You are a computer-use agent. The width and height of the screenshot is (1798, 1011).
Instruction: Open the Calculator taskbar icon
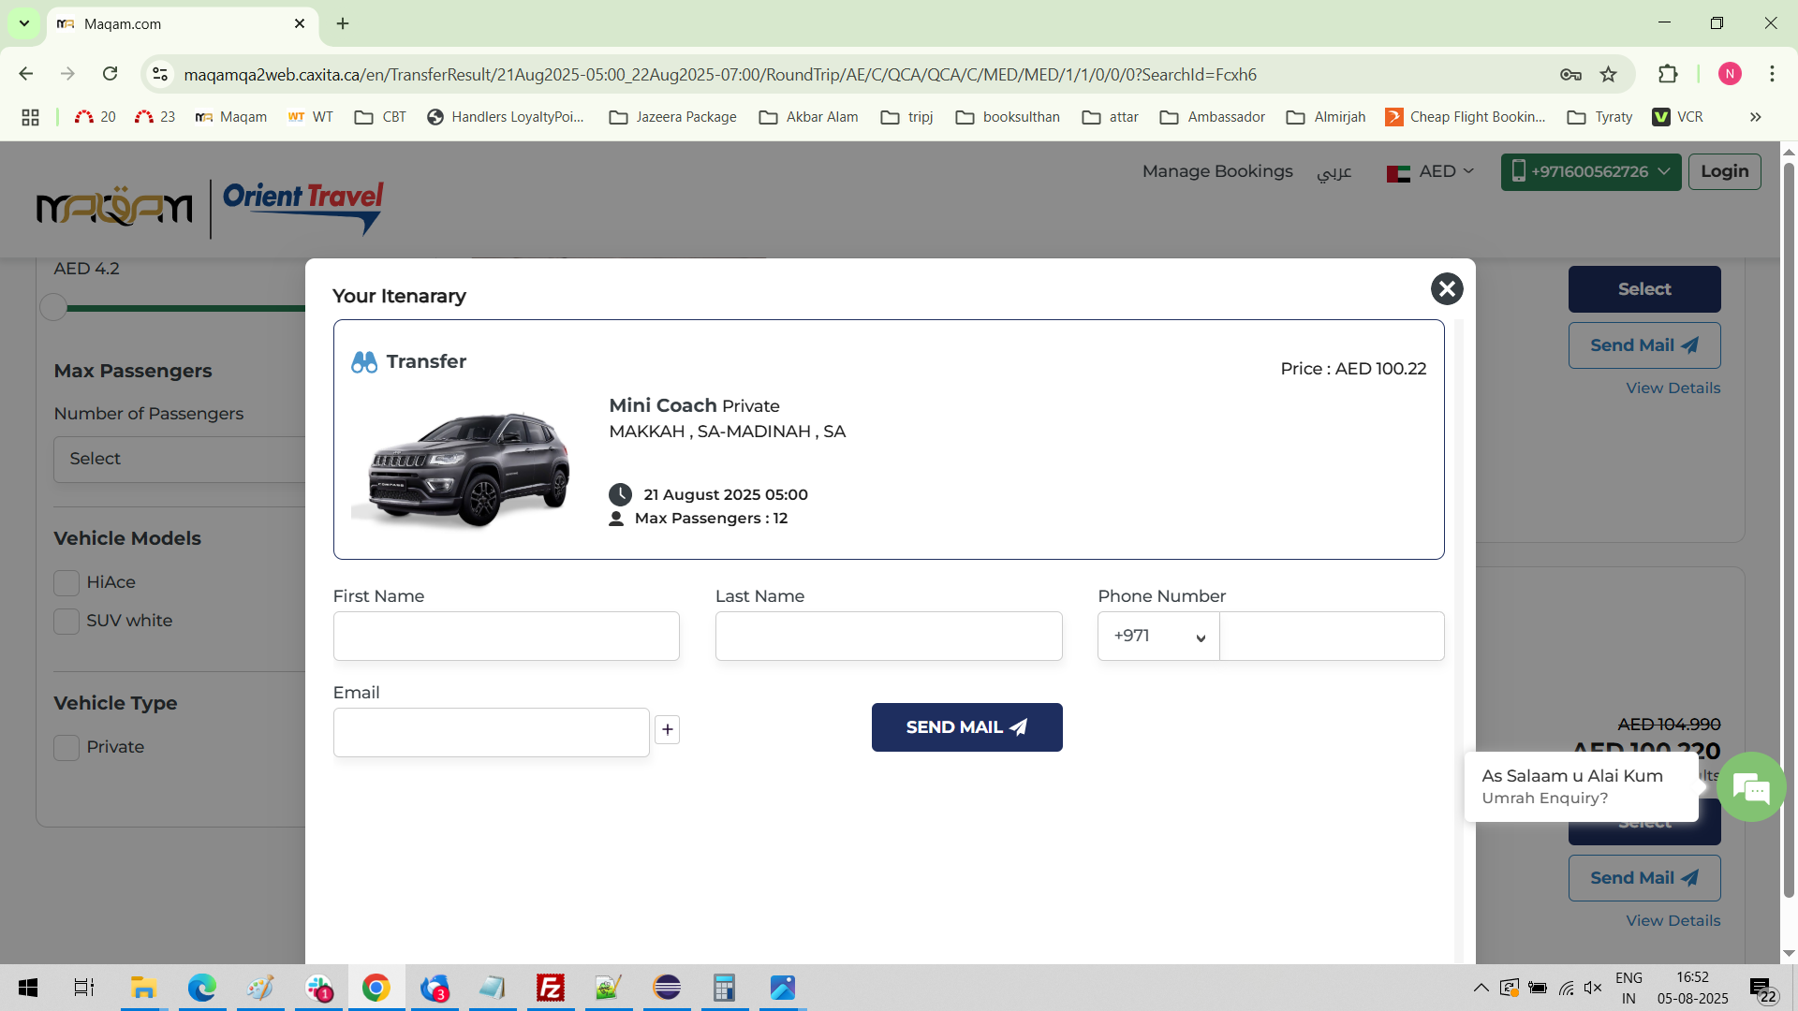(x=724, y=988)
